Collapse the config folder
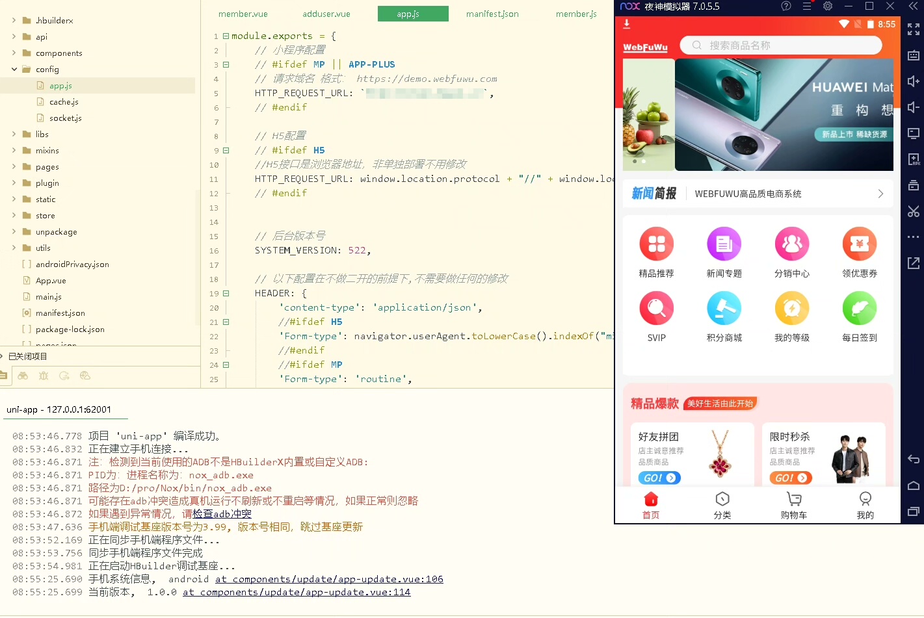The image size is (924, 618). pyautogui.click(x=14, y=69)
